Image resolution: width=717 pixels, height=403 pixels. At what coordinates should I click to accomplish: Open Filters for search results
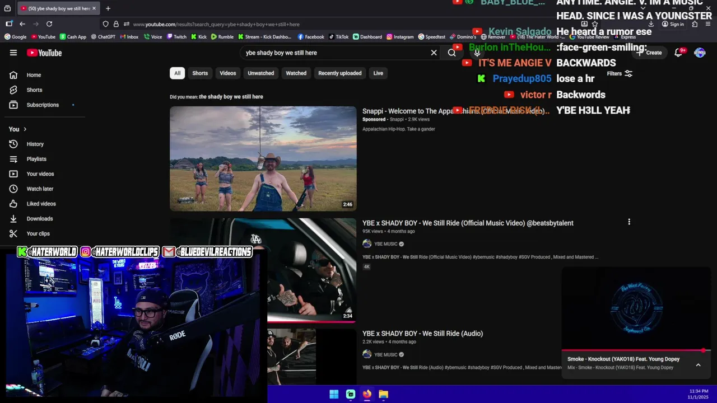(620, 73)
